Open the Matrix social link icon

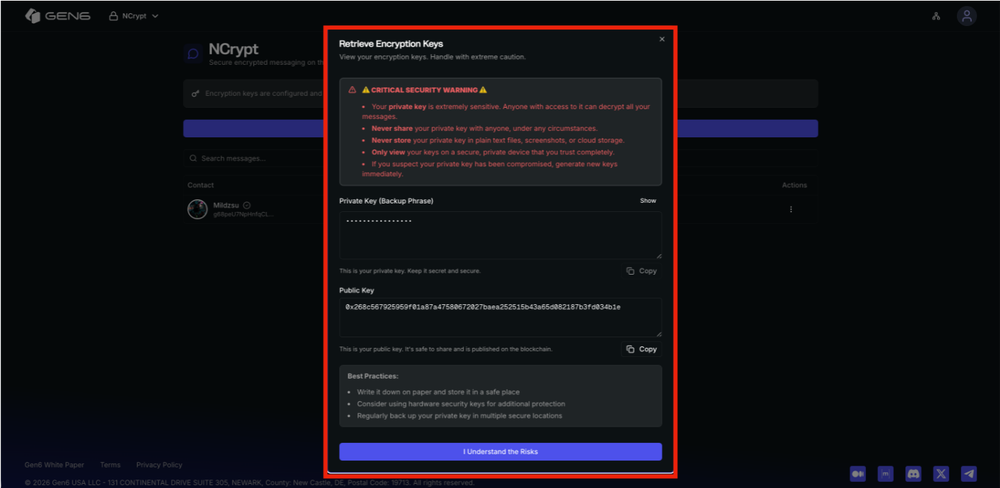(x=885, y=474)
